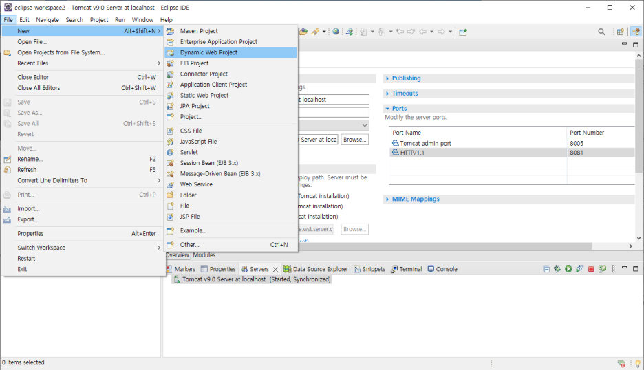Click the disabled Browse button for deploy path
The image size is (644, 370).
[x=354, y=229]
